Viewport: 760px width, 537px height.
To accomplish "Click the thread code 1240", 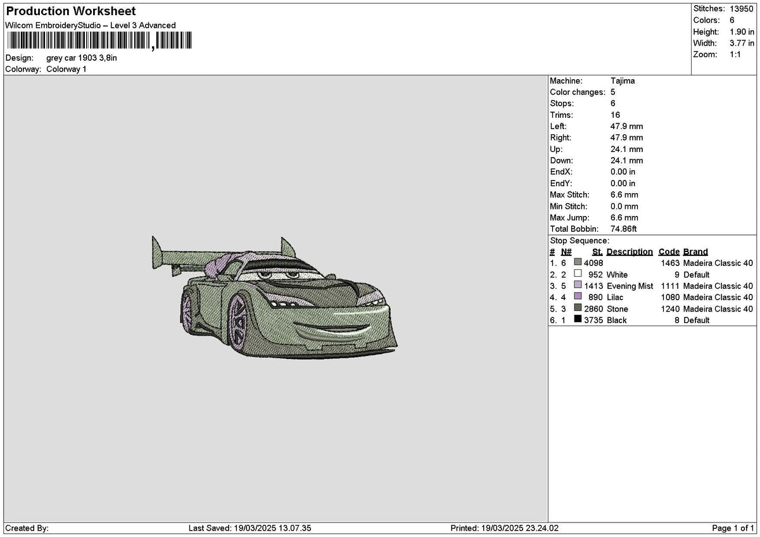I will coord(670,309).
